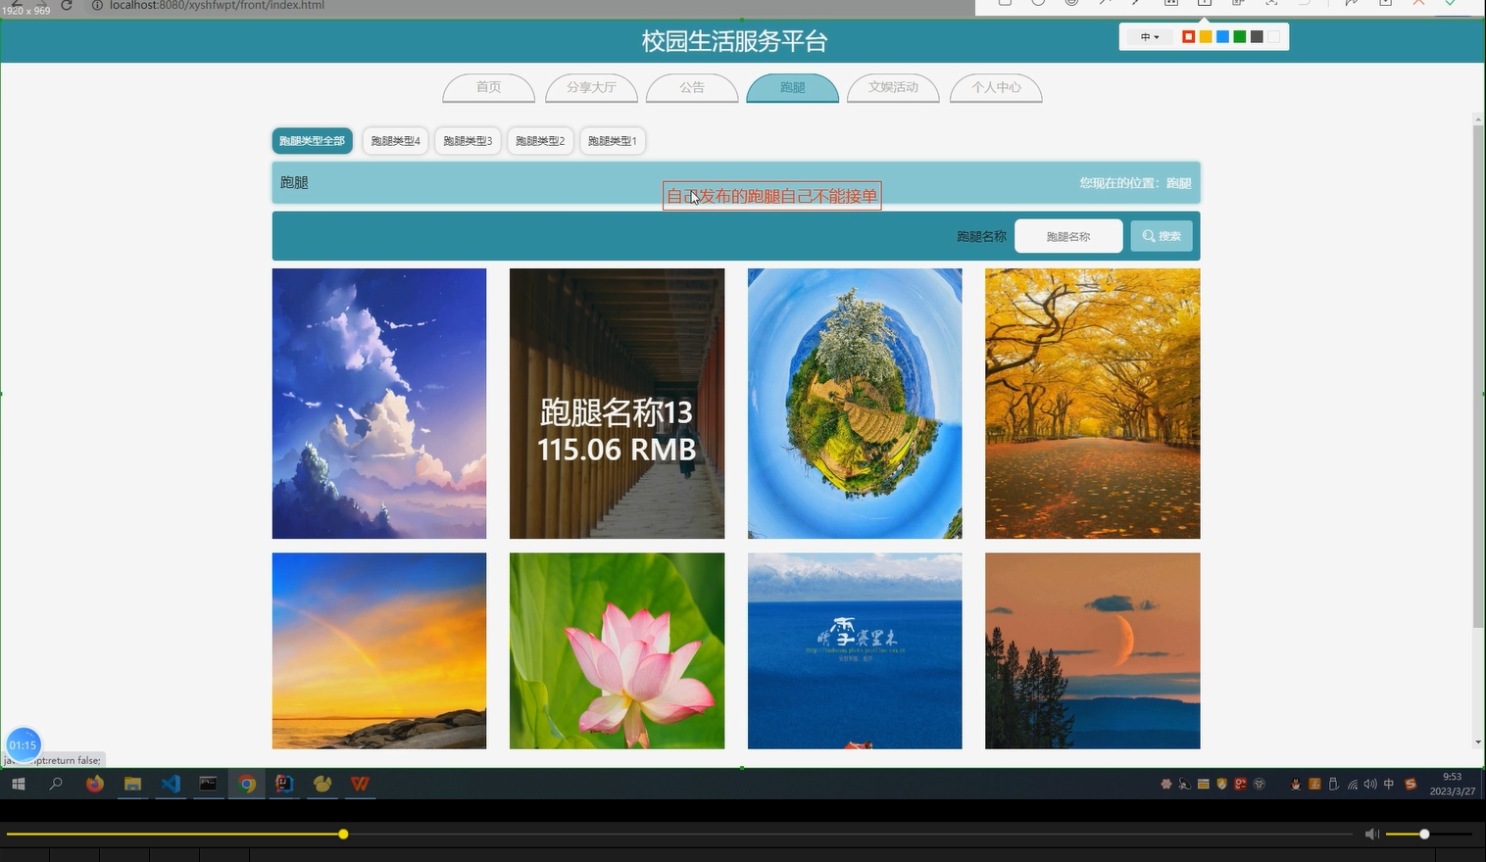Open the 个人中心 tab

coord(996,87)
